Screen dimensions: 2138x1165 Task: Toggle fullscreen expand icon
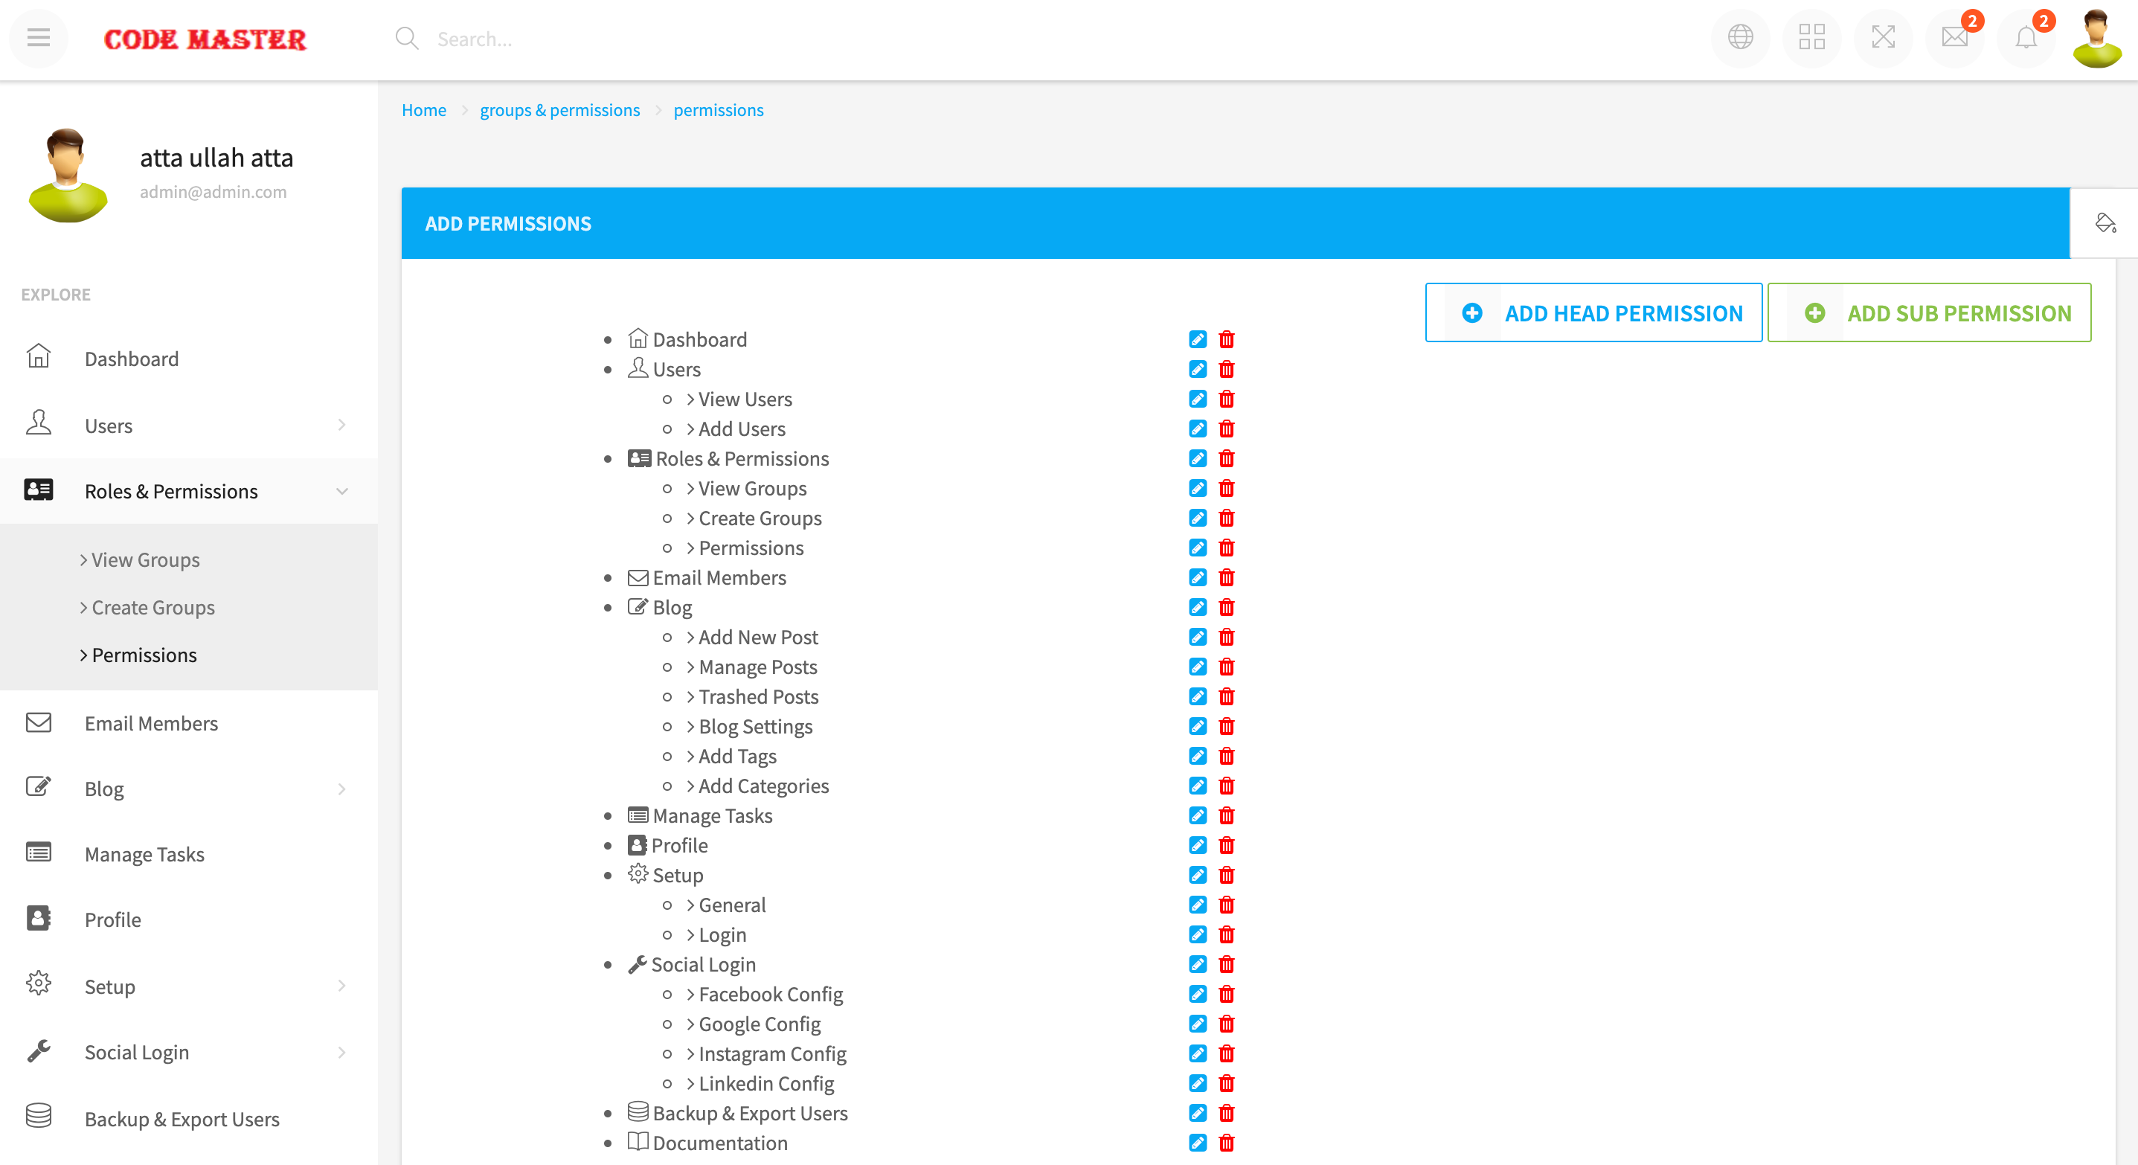[x=1883, y=38]
